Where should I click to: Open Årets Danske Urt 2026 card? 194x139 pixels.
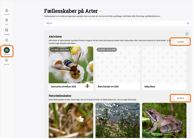tap(117, 68)
